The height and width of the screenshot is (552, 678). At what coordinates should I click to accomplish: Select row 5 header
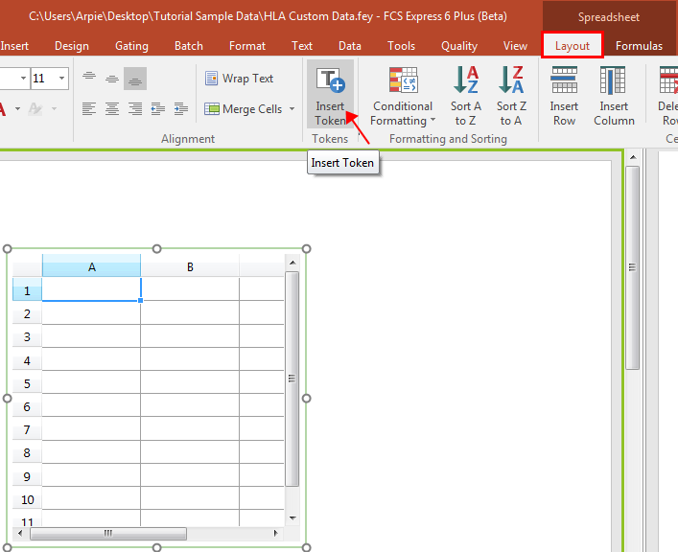tap(27, 383)
